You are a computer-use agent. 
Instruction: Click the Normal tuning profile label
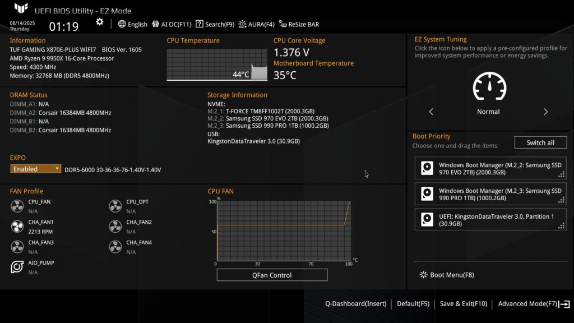coord(488,112)
